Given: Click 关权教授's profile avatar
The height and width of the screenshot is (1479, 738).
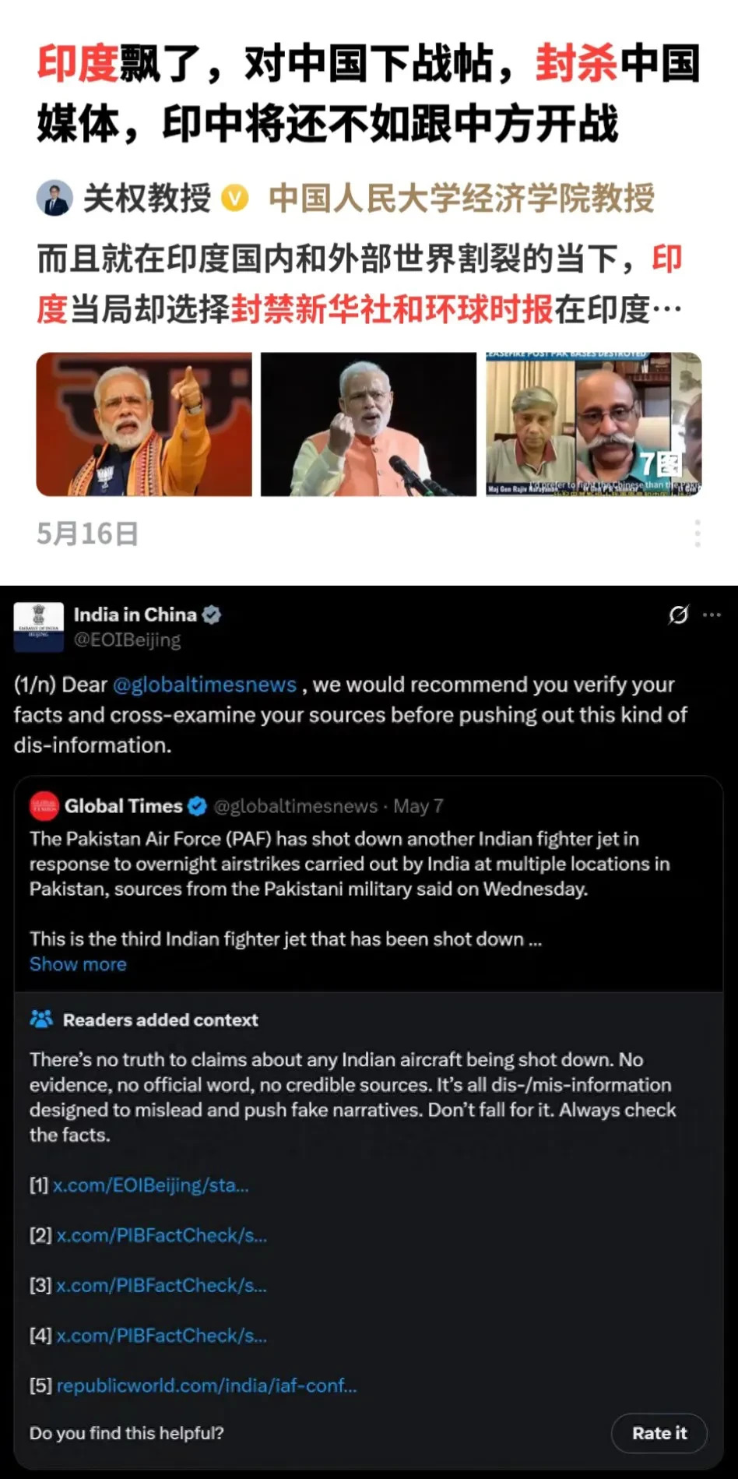Looking at the screenshot, I should (54, 199).
